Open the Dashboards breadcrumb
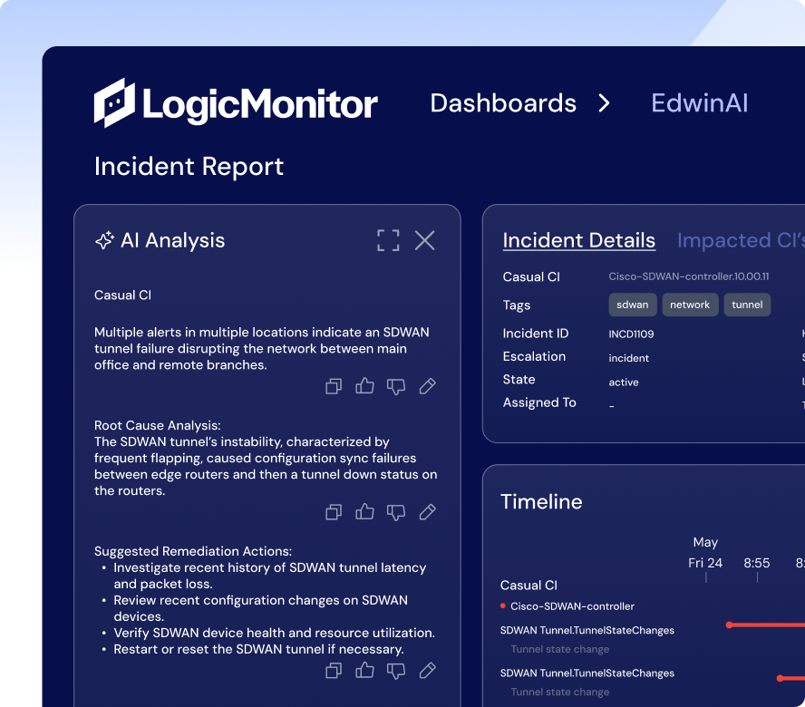The width and height of the screenshot is (805, 707). (502, 103)
